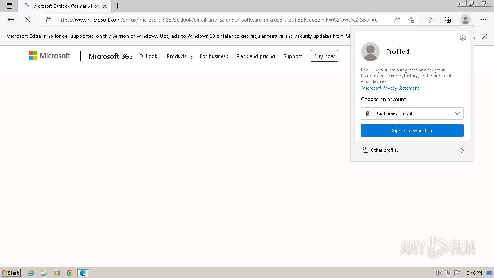Viewport: 494px width, 278px height.
Task: Launch Internet Explorer from taskbar
Action: [x=30, y=273]
